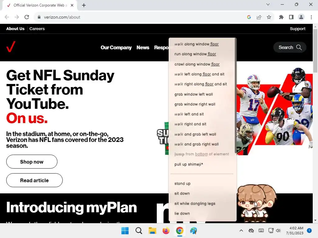
Task: Select 'crawl along window floor'
Action: point(197,64)
